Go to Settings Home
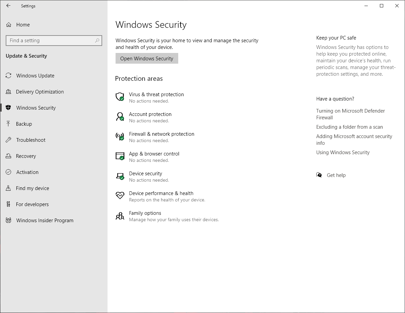Screen dimensions: 405x313 point(54,25)
